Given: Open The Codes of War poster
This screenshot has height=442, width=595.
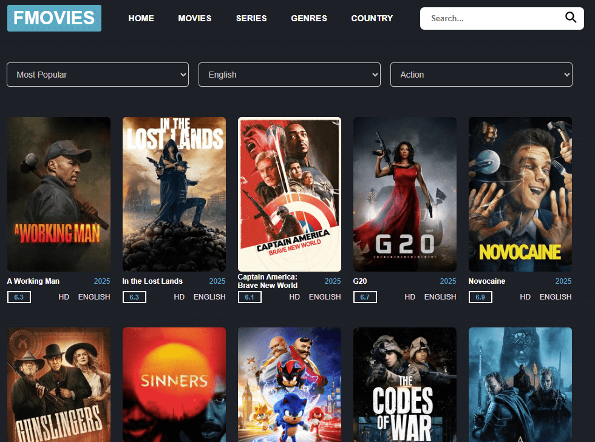Looking at the screenshot, I should (x=405, y=385).
